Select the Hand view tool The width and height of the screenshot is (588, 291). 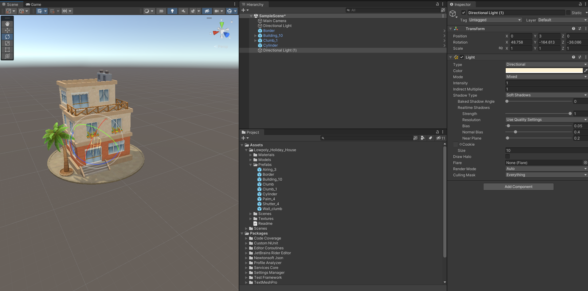7,24
